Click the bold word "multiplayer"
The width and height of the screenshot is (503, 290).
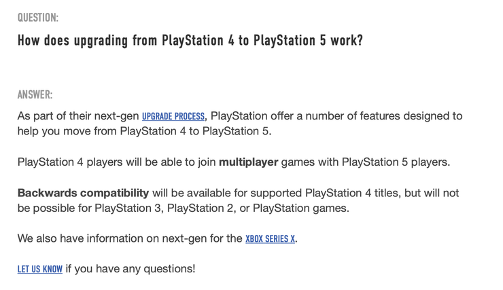(248, 162)
